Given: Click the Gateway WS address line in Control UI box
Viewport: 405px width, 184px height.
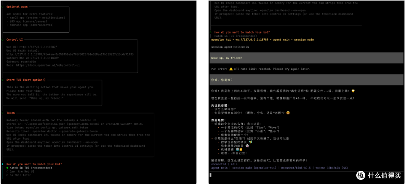Looking at the screenshot, I should point(33,58).
